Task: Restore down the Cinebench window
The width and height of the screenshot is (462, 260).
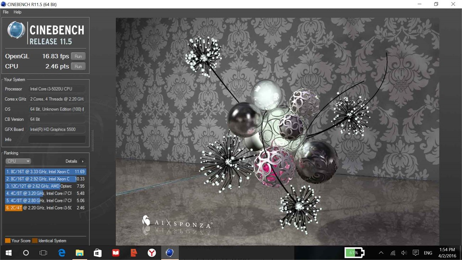Action: (x=436, y=4)
